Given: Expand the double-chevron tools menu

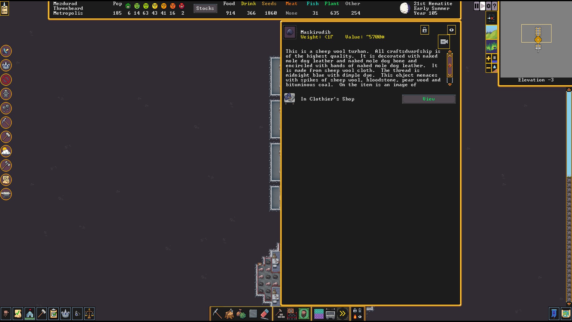Looking at the screenshot, I should click(342, 314).
